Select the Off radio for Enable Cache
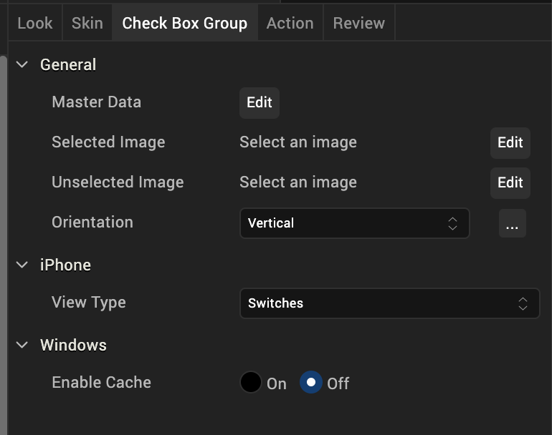552x435 pixels. [311, 383]
